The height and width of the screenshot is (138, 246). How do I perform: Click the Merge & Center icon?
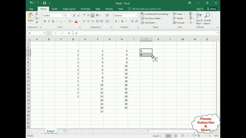coord(107,21)
